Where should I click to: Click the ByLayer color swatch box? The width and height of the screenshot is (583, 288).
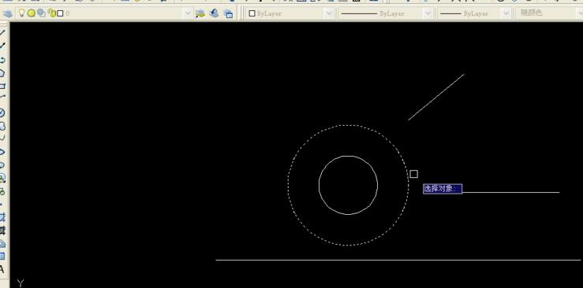click(x=252, y=13)
